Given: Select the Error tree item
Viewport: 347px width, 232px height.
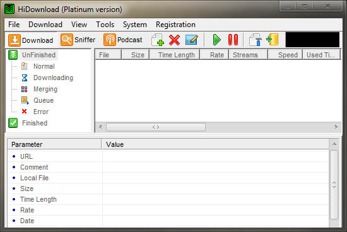Looking at the screenshot, I should pos(41,112).
